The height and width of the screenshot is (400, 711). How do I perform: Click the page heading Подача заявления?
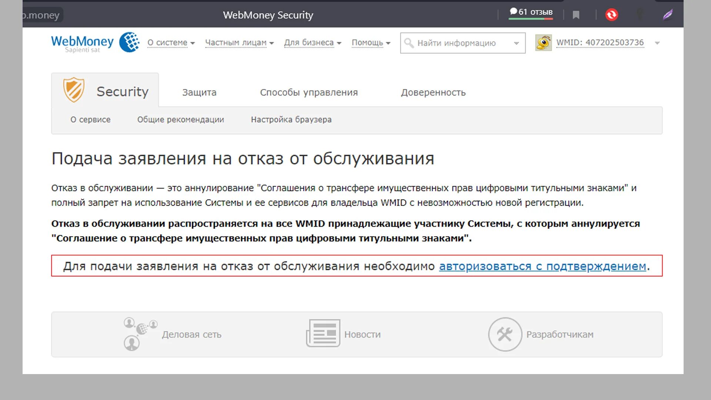(243, 159)
